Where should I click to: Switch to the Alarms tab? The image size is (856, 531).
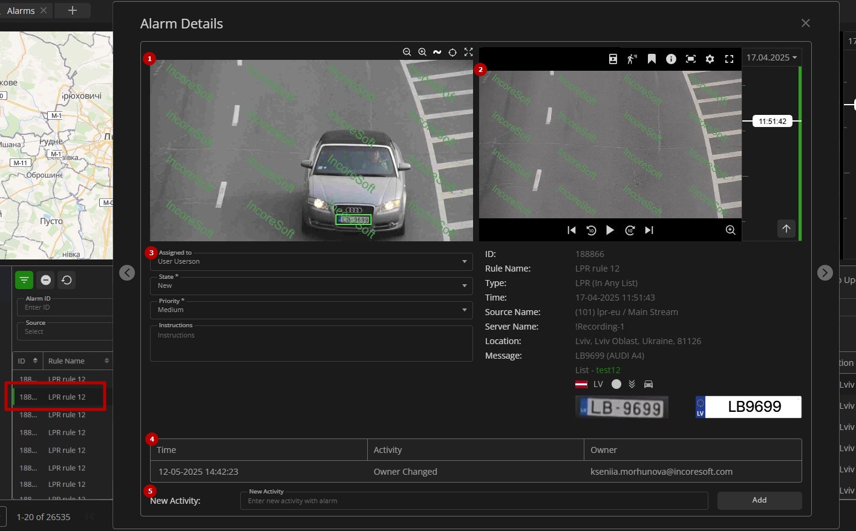21,11
